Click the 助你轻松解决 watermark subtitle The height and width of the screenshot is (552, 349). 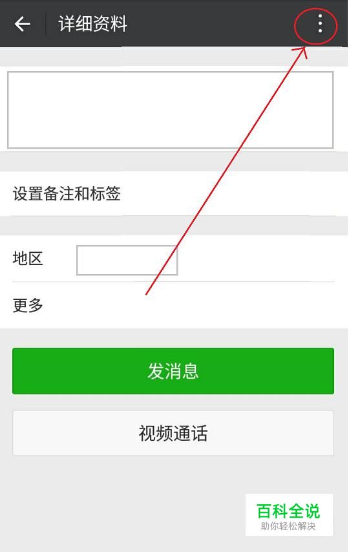point(288,526)
